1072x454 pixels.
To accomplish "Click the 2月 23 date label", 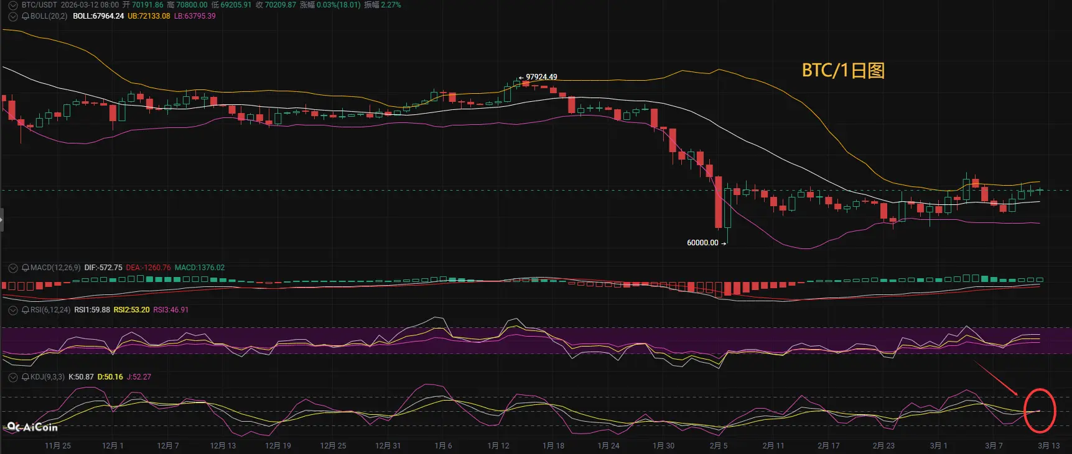I will coord(883,446).
